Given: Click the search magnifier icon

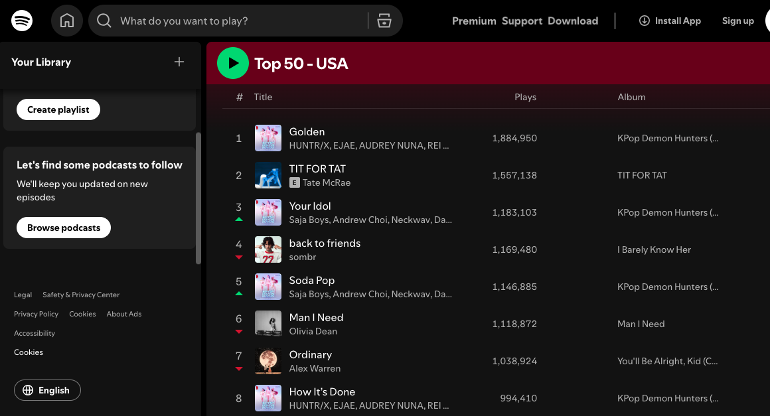Looking at the screenshot, I should pyautogui.click(x=104, y=21).
